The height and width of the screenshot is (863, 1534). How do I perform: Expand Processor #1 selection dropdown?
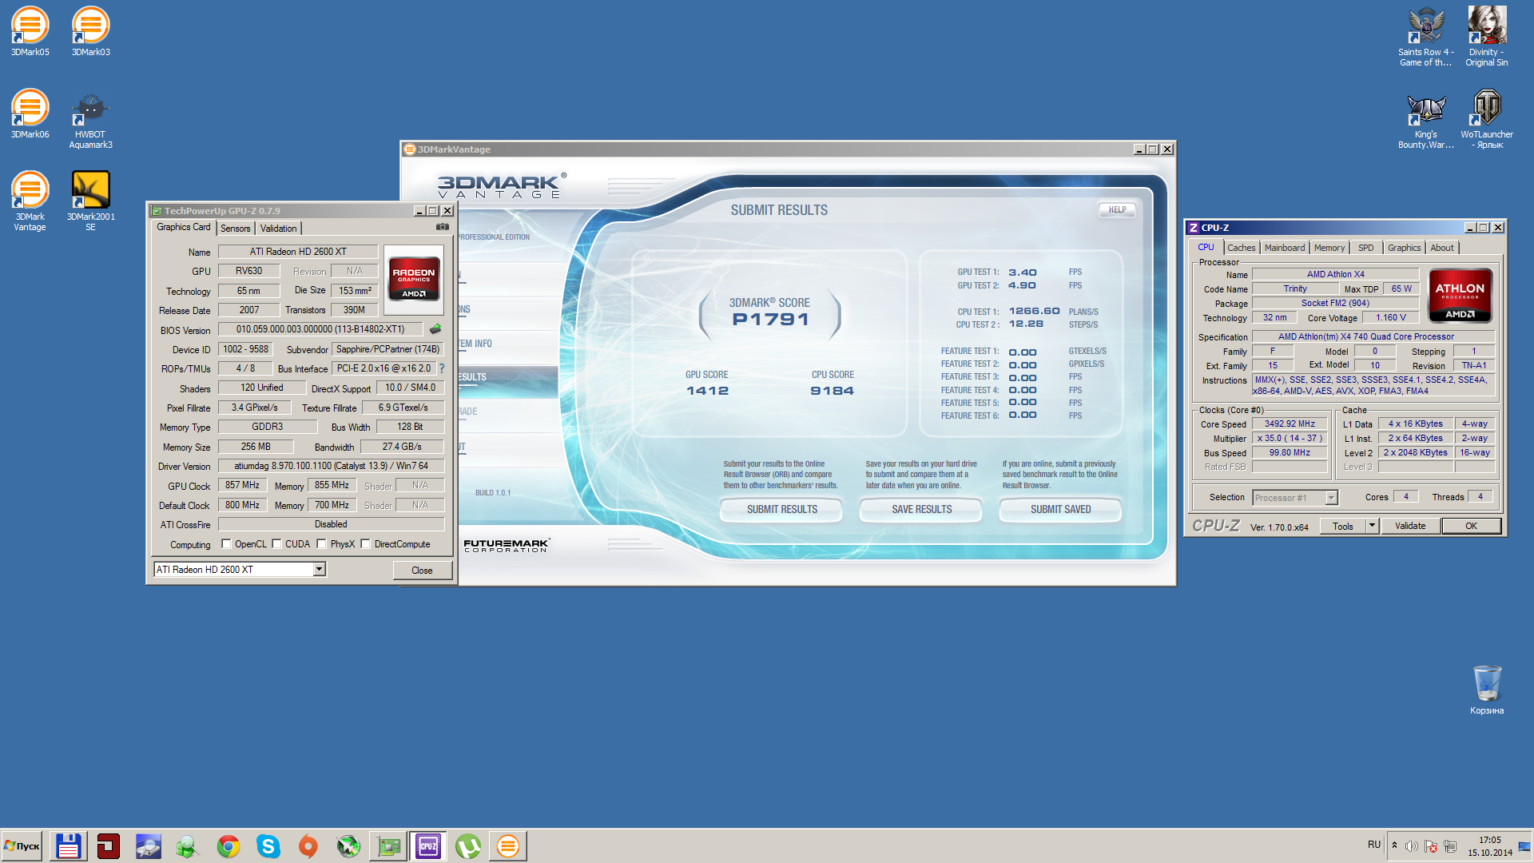point(1331,498)
